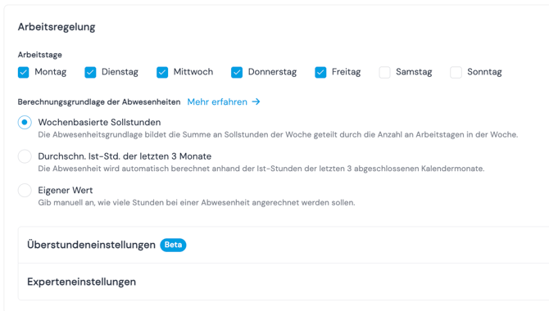Click the Wochenbasierte Sollstunden description text
This screenshot has height=311, width=549.
pos(278,135)
